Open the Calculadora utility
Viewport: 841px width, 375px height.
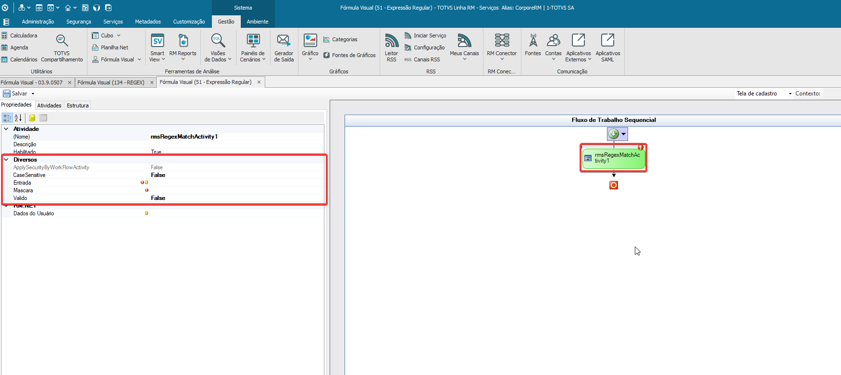point(19,35)
